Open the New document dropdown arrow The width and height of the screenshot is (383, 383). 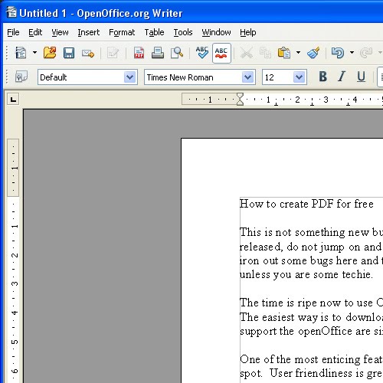click(x=34, y=53)
